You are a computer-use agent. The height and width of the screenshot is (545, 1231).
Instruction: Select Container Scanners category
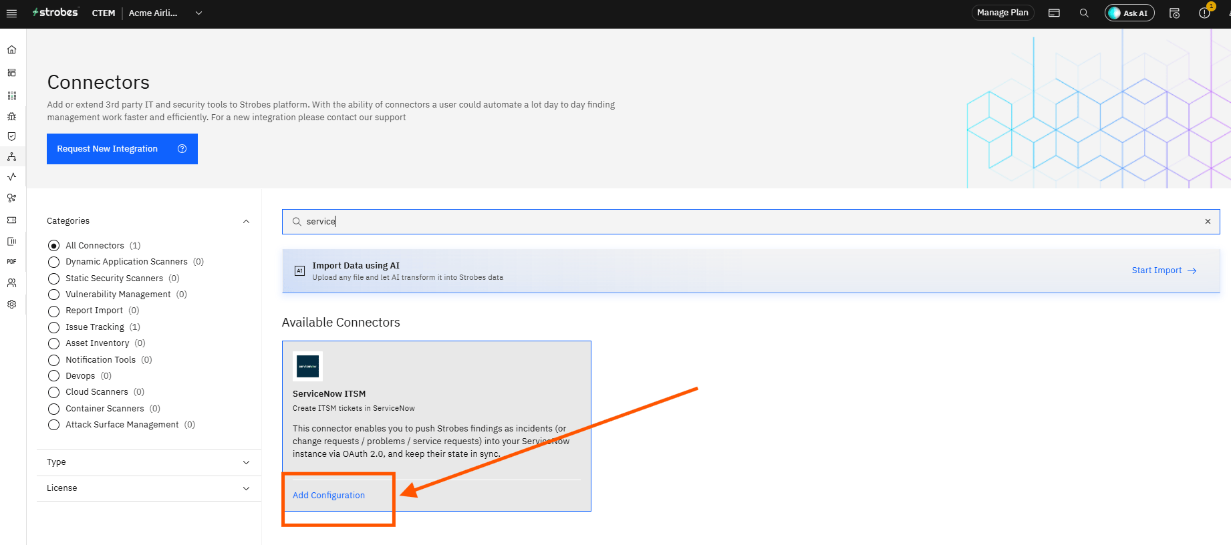tap(54, 409)
